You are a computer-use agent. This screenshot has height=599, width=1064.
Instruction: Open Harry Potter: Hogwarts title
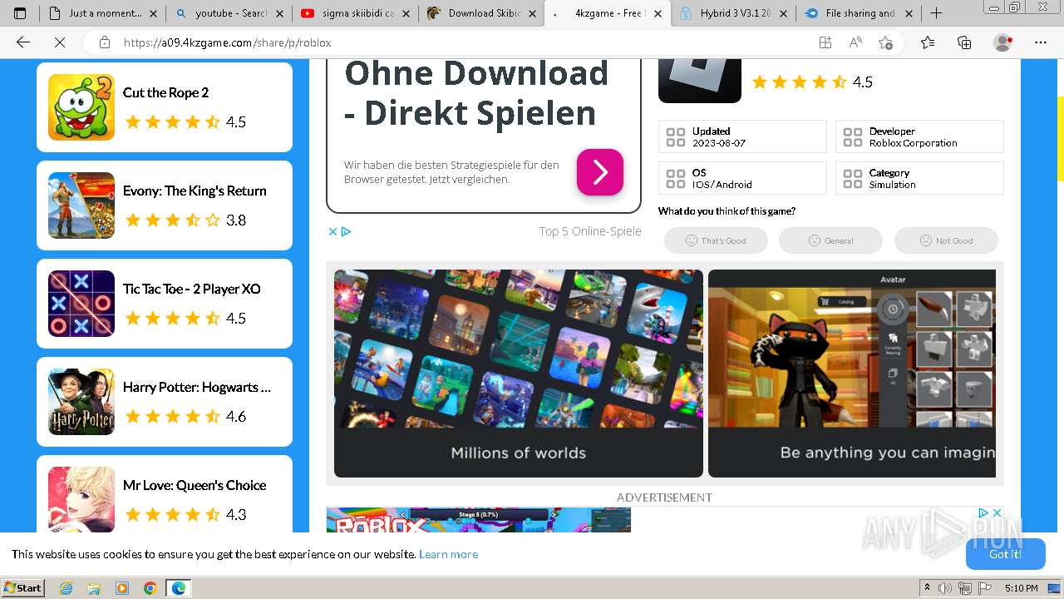coord(197,387)
